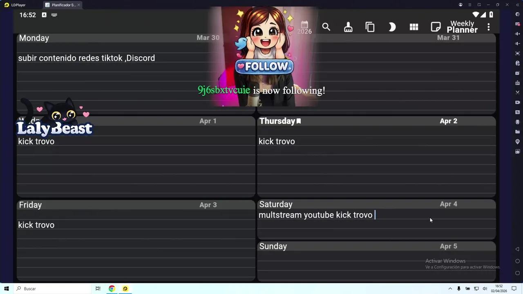
Task: Click the Mar 30 date label
Action: (x=208, y=38)
